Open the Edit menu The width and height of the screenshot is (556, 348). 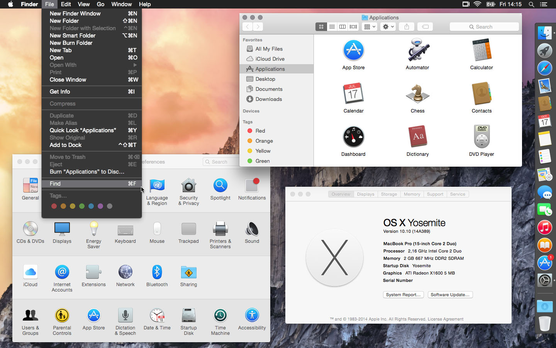66,4
